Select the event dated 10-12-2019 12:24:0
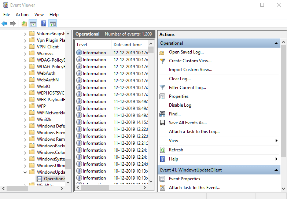Image resolution: width=287 pixels, height=199 pixels. coord(112,164)
